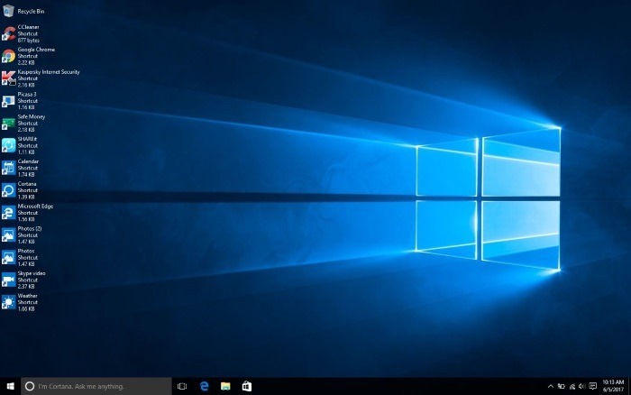The image size is (631, 395).
Task: Select the Google Chrome shortcut icon
Action: (8, 56)
